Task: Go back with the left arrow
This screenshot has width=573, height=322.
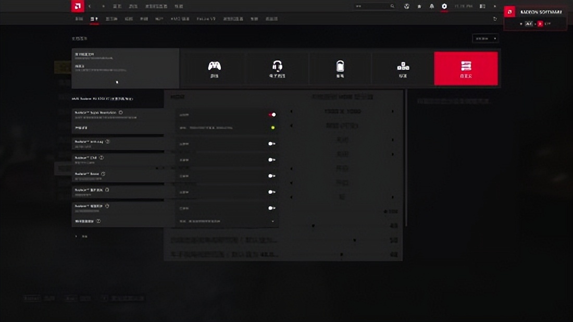Action: pos(90,6)
